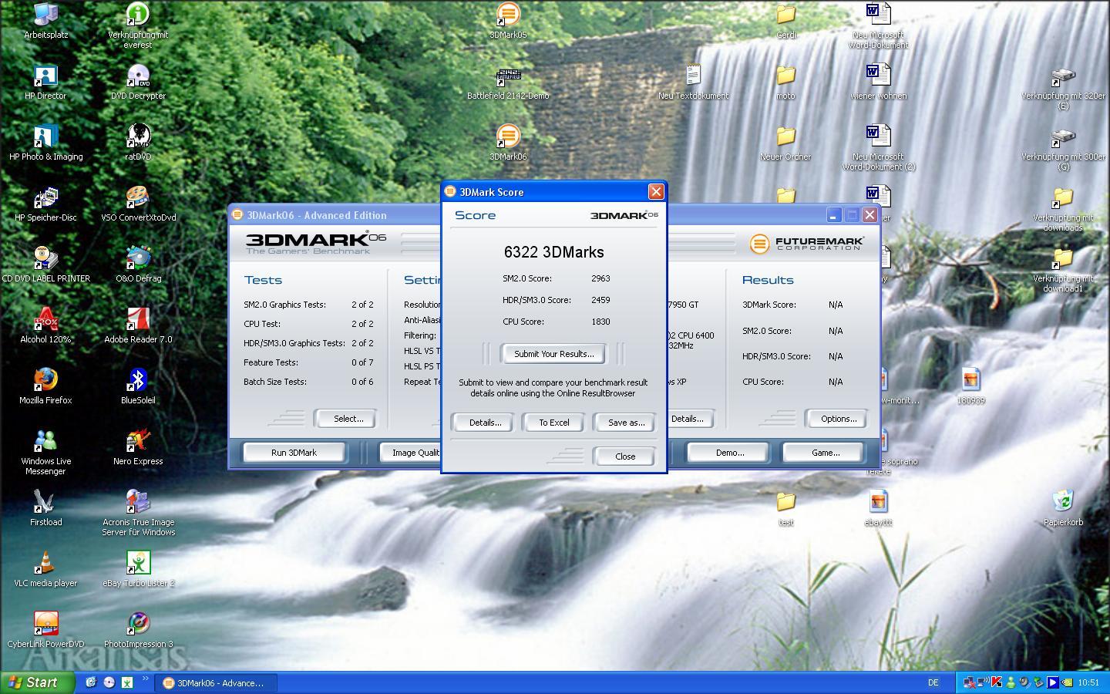The image size is (1110, 694).
Task: Close the 3DMark Score dialog via Close
Action: pyautogui.click(x=625, y=456)
